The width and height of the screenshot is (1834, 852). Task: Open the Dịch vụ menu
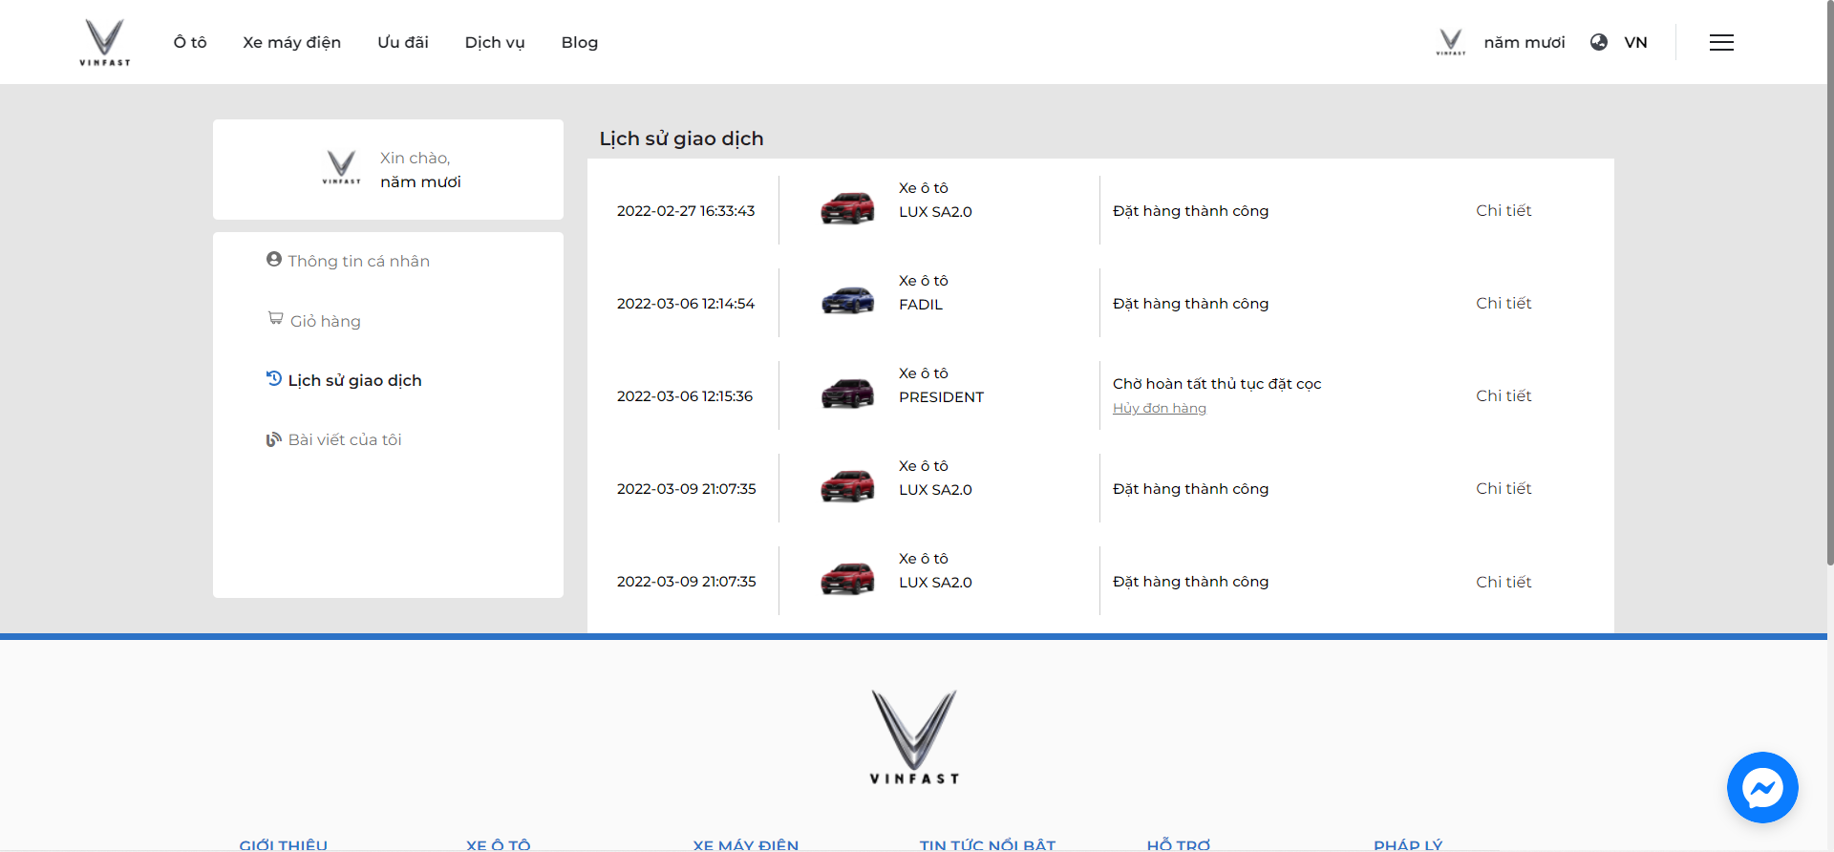tap(495, 42)
